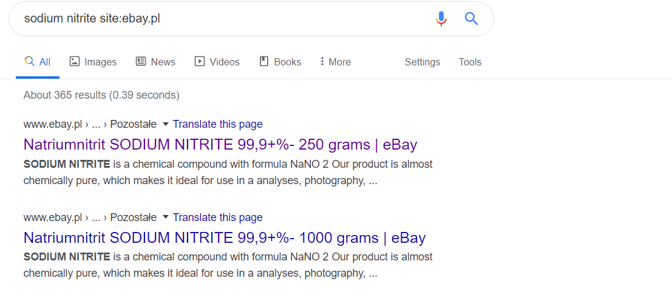The height and width of the screenshot is (301, 672).
Task: Switch to the Videos tab
Action: [x=217, y=62]
